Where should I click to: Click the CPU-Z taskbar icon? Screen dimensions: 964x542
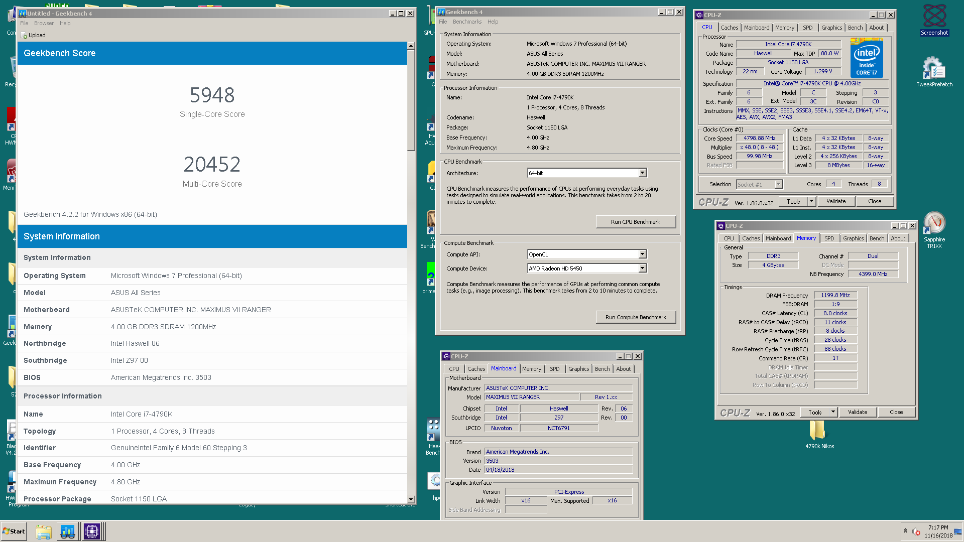click(92, 531)
